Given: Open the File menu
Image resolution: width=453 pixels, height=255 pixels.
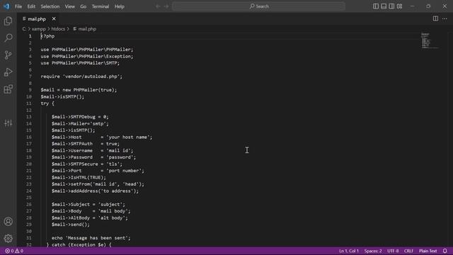Looking at the screenshot, I should pyautogui.click(x=18, y=6).
